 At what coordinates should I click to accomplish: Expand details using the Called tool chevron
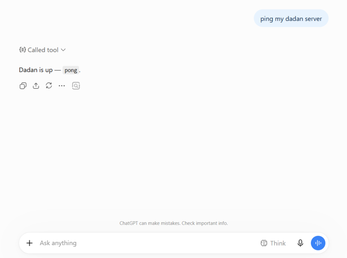coord(63,50)
